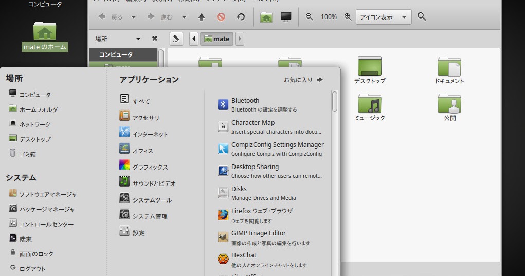Image resolution: width=525 pixels, height=276 pixels.
Task: Launch ソフトウェアマネージャ
Action: coord(43,194)
